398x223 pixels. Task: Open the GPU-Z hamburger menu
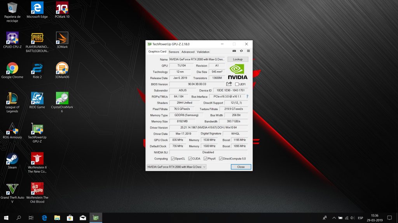(248, 51)
